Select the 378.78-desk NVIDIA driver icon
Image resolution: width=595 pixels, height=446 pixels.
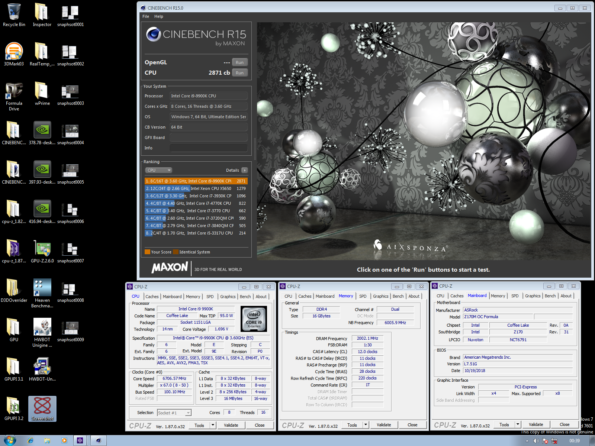pyautogui.click(x=42, y=133)
